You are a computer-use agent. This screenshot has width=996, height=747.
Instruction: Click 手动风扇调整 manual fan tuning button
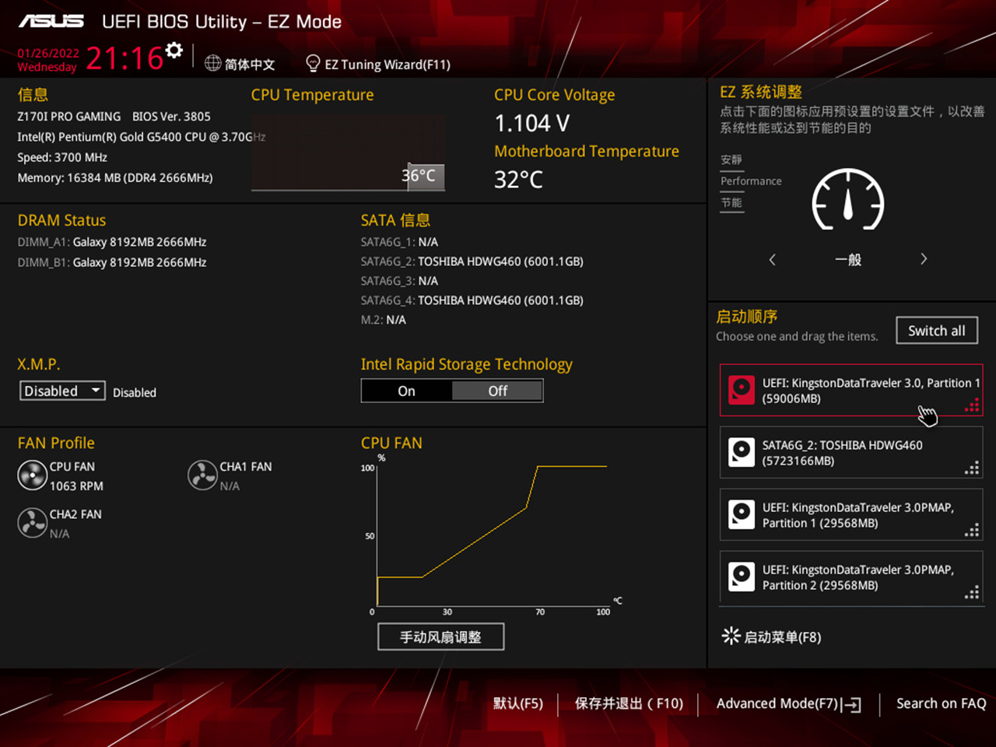440,637
